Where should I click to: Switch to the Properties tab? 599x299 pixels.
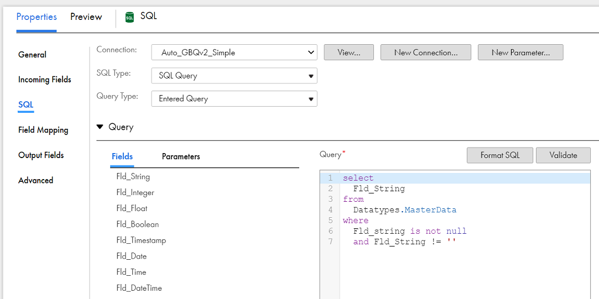37,17
